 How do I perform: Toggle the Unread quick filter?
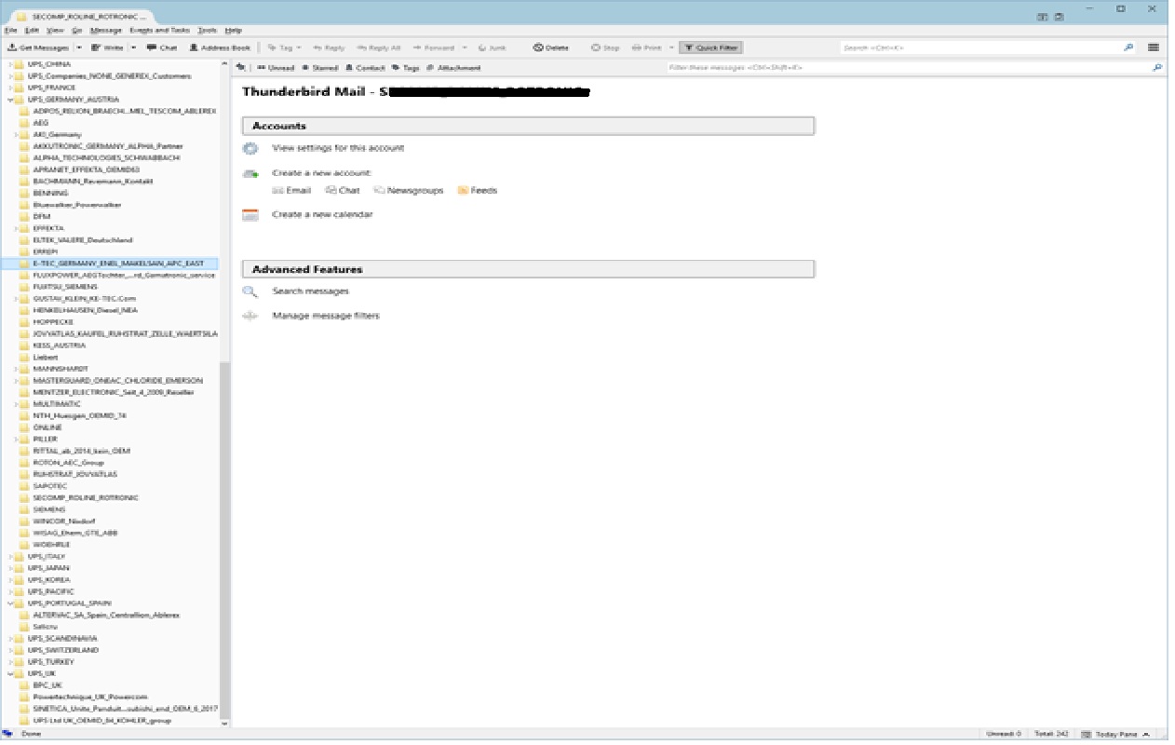point(276,68)
